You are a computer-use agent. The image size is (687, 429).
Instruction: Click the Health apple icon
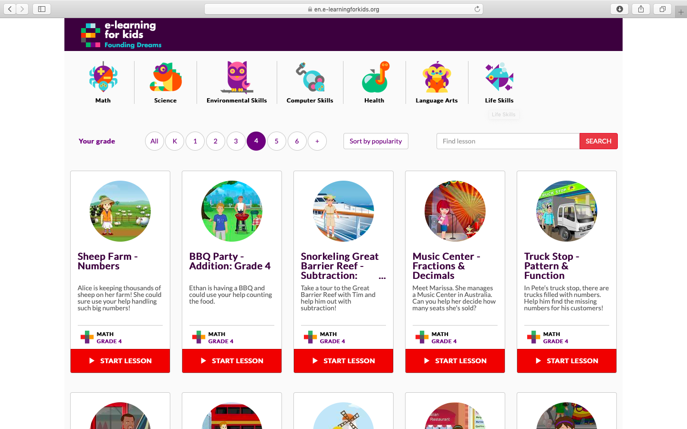pos(375,77)
